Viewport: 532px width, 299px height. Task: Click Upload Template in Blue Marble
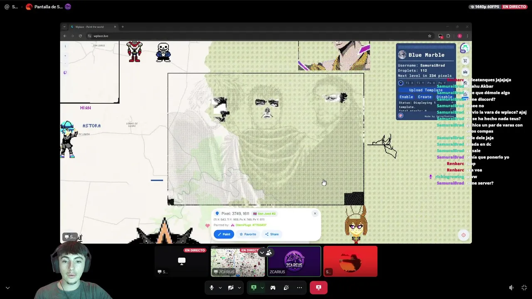point(426,90)
